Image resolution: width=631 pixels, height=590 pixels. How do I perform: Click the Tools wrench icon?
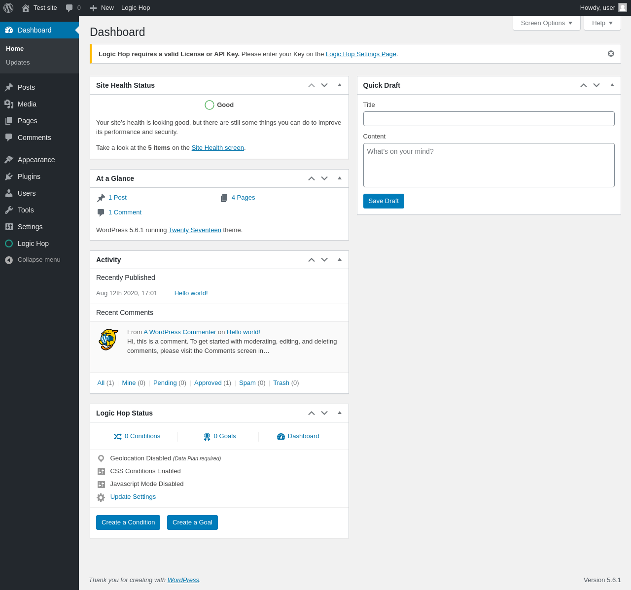tap(9, 210)
